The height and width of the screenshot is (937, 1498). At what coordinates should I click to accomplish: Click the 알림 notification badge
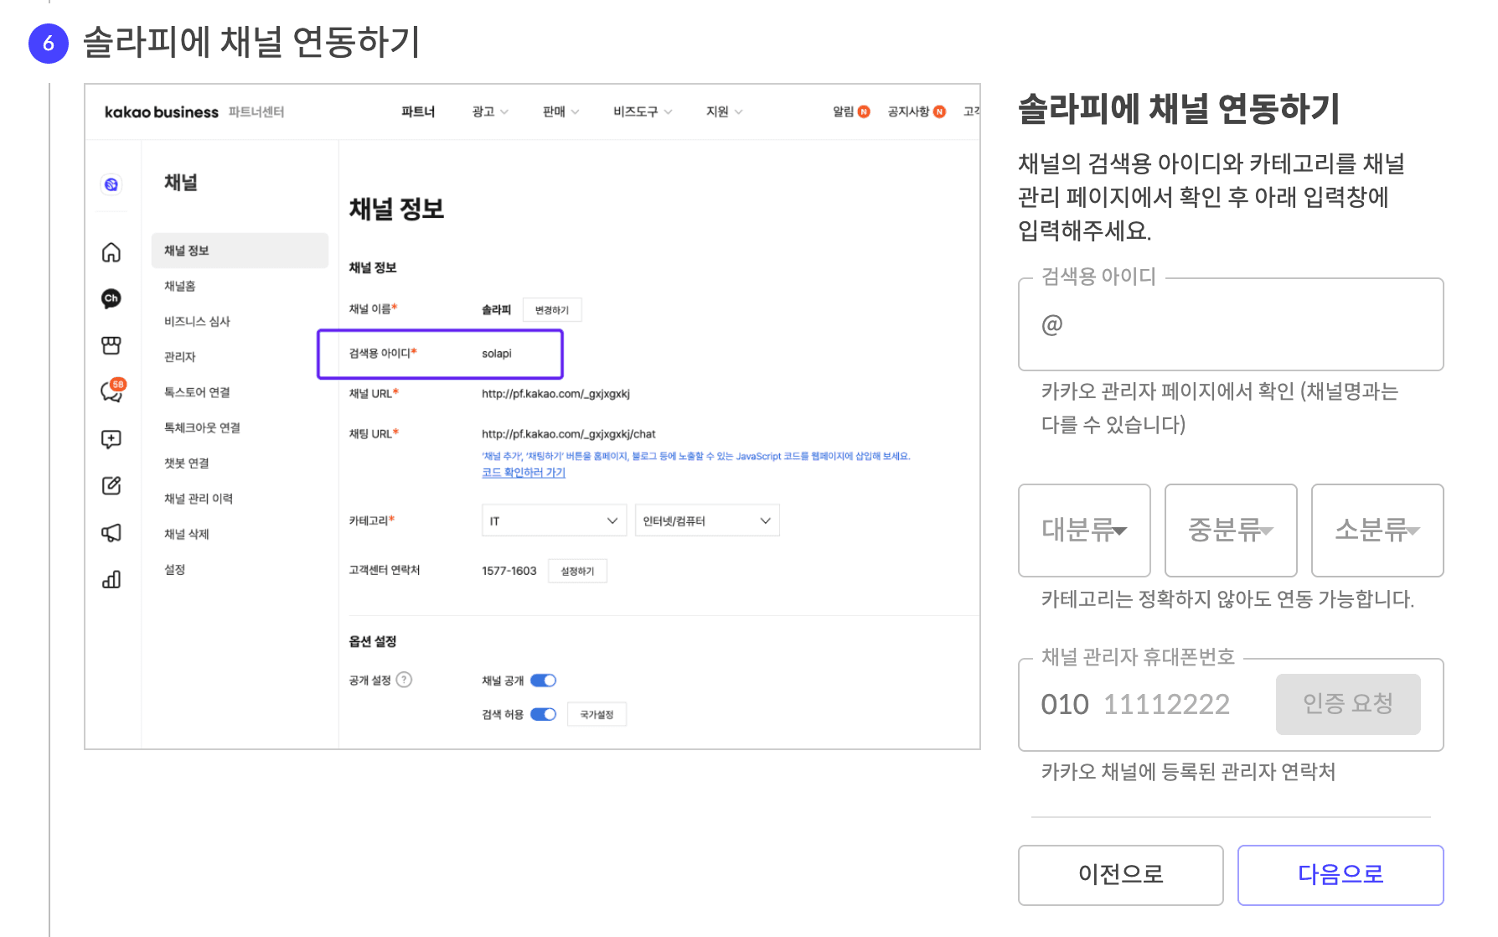click(x=864, y=111)
